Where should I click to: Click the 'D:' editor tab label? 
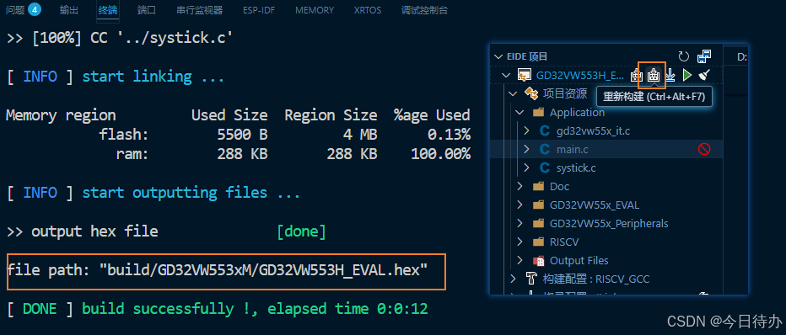(x=742, y=57)
